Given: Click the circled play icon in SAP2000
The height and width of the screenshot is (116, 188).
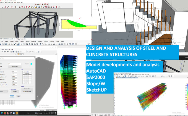Looking at the screenshot, I should point(24,44).
